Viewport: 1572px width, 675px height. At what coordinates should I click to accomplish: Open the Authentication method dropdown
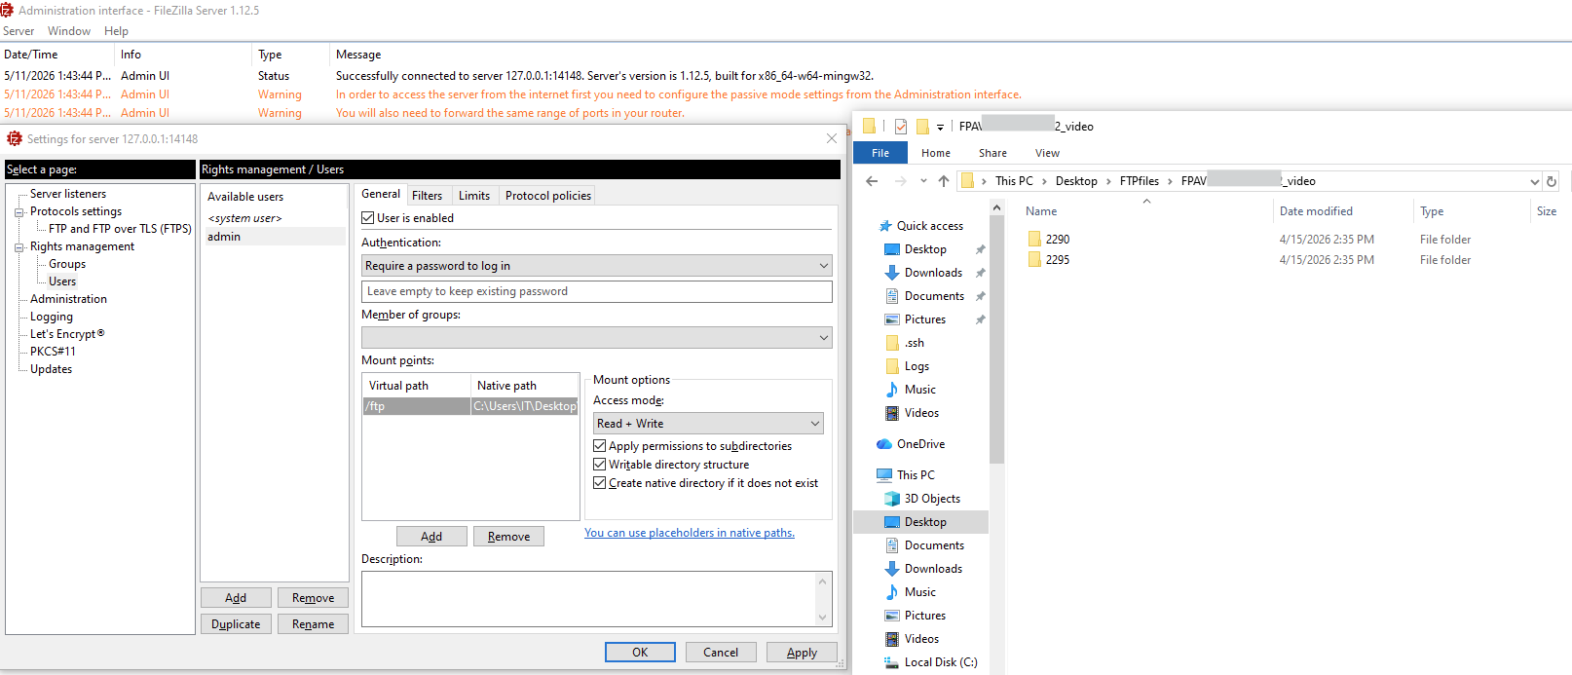597,266
